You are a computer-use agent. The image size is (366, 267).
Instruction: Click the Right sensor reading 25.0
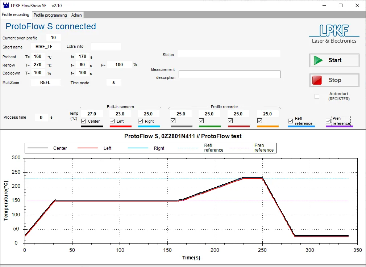pyautogui.click(x=148, y=114)
